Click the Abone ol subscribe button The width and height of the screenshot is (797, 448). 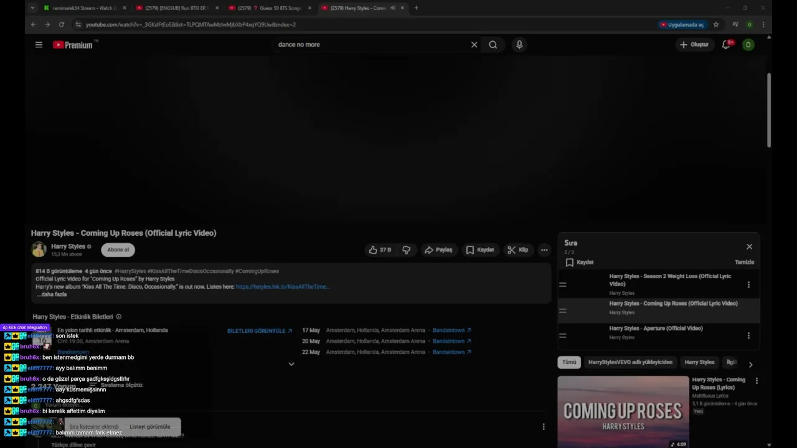(x=118, y=250)
